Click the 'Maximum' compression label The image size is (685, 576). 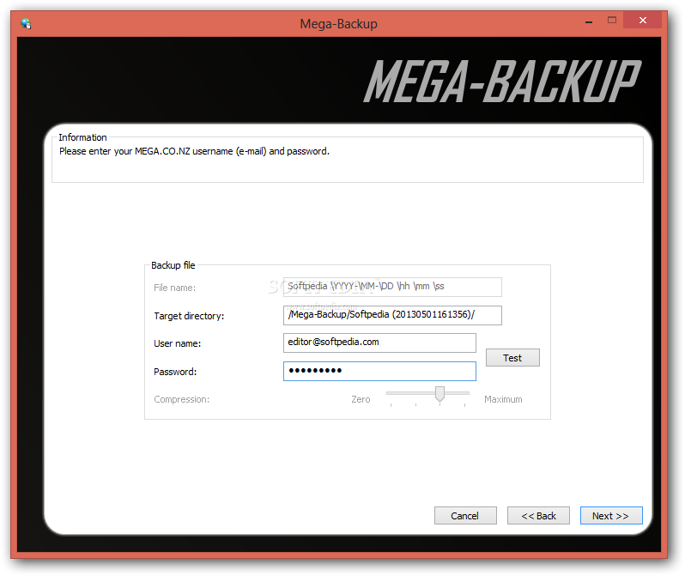point(503,399)
